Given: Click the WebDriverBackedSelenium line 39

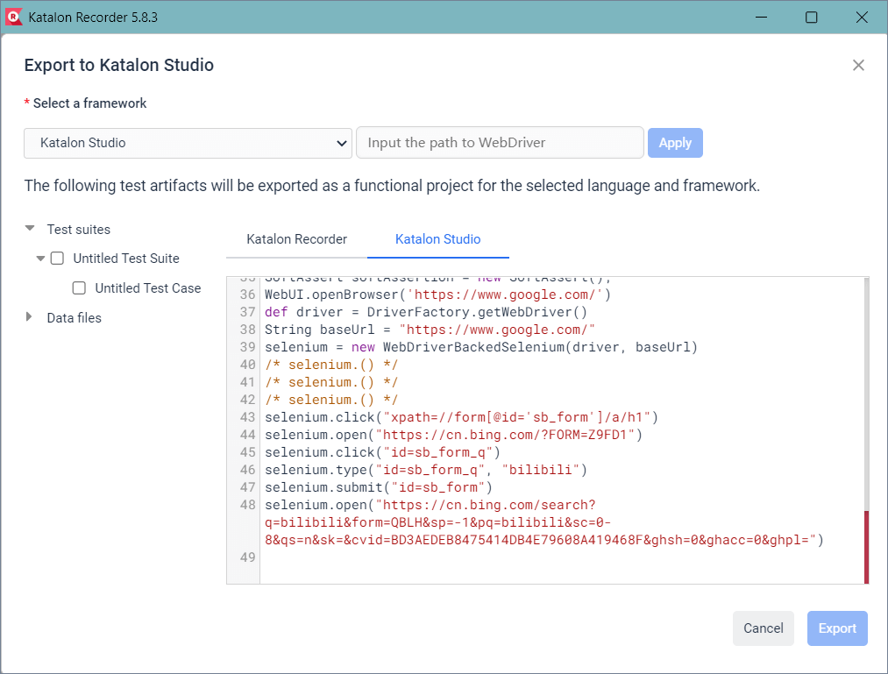Looking at the screenshot, I should point(481,347).
